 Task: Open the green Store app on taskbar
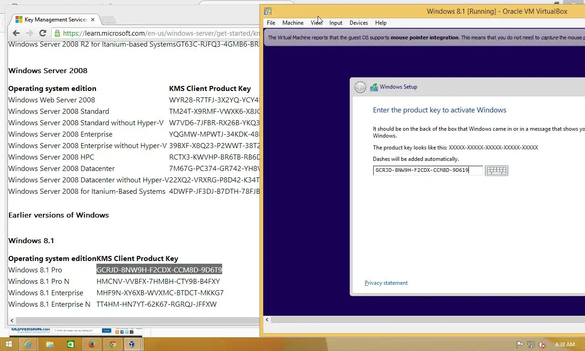[x=70, y=344]
